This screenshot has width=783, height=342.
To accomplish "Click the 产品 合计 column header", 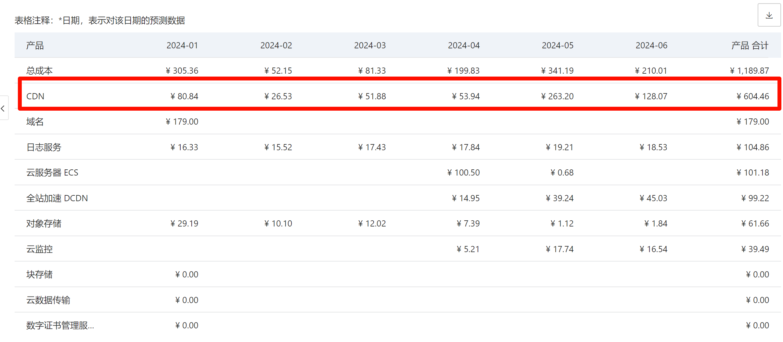I will 750,45.
